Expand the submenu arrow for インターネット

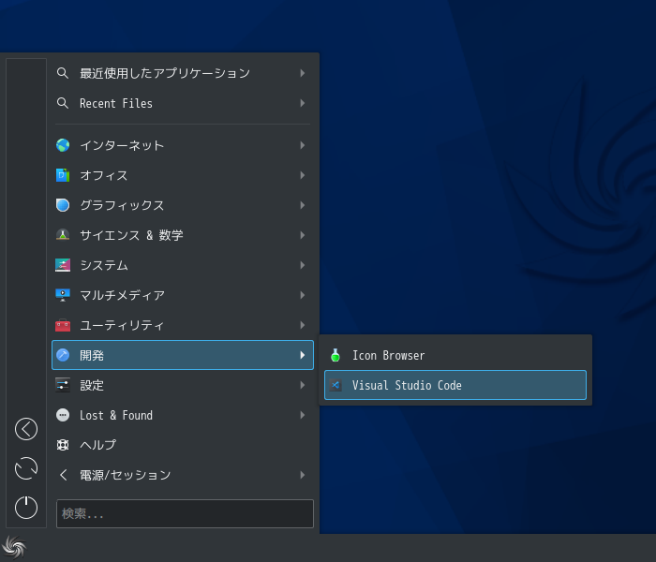[x=303, y=145]
